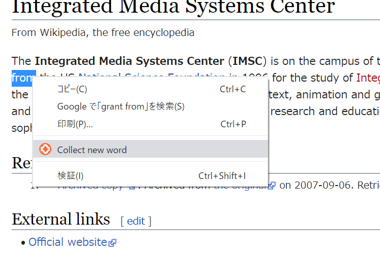Viewport: 380px width, 255px height.
Task: Choose Collect new word menu item
Action: tap(150, 149)
